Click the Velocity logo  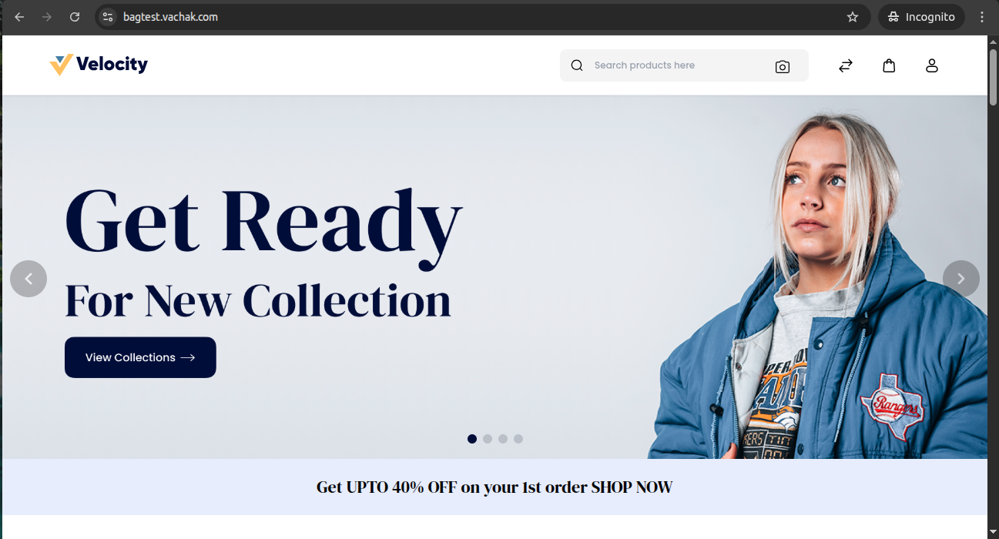(99, 65)
